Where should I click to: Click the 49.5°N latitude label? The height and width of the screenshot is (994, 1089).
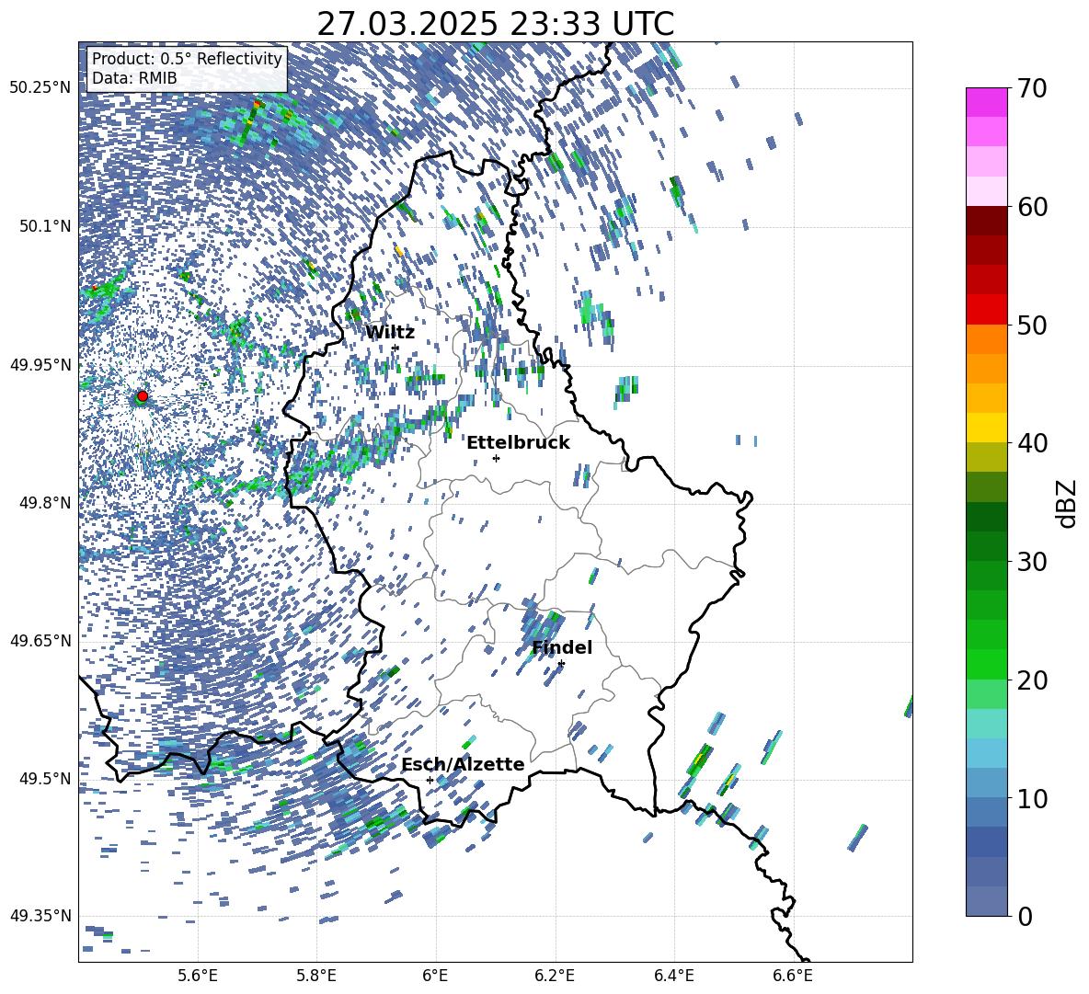tap(44, 779)
